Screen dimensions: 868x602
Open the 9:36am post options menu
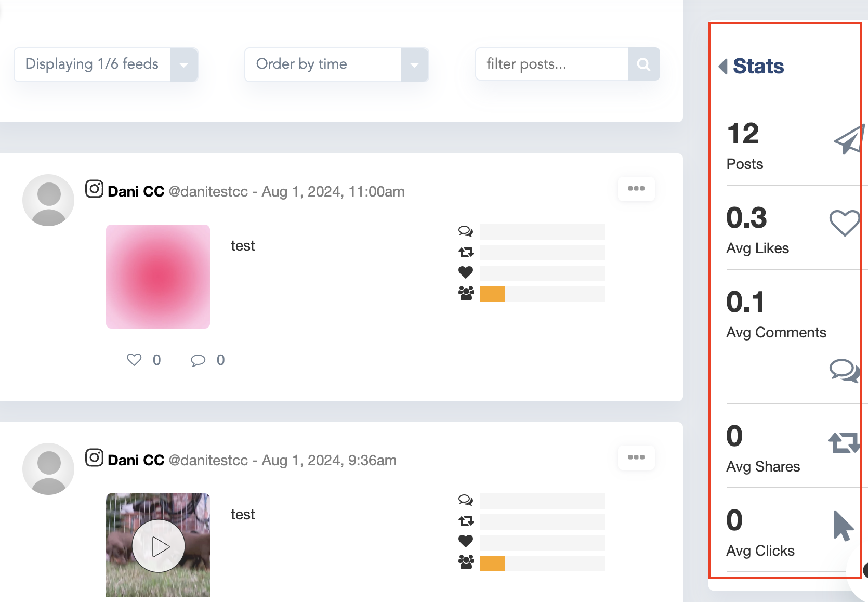click(x=636, y=457)
